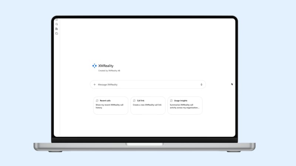This screenshot has height=166, width=296.
Task: Click 'Created by XMReality AB' text
Action: point(109,70)
